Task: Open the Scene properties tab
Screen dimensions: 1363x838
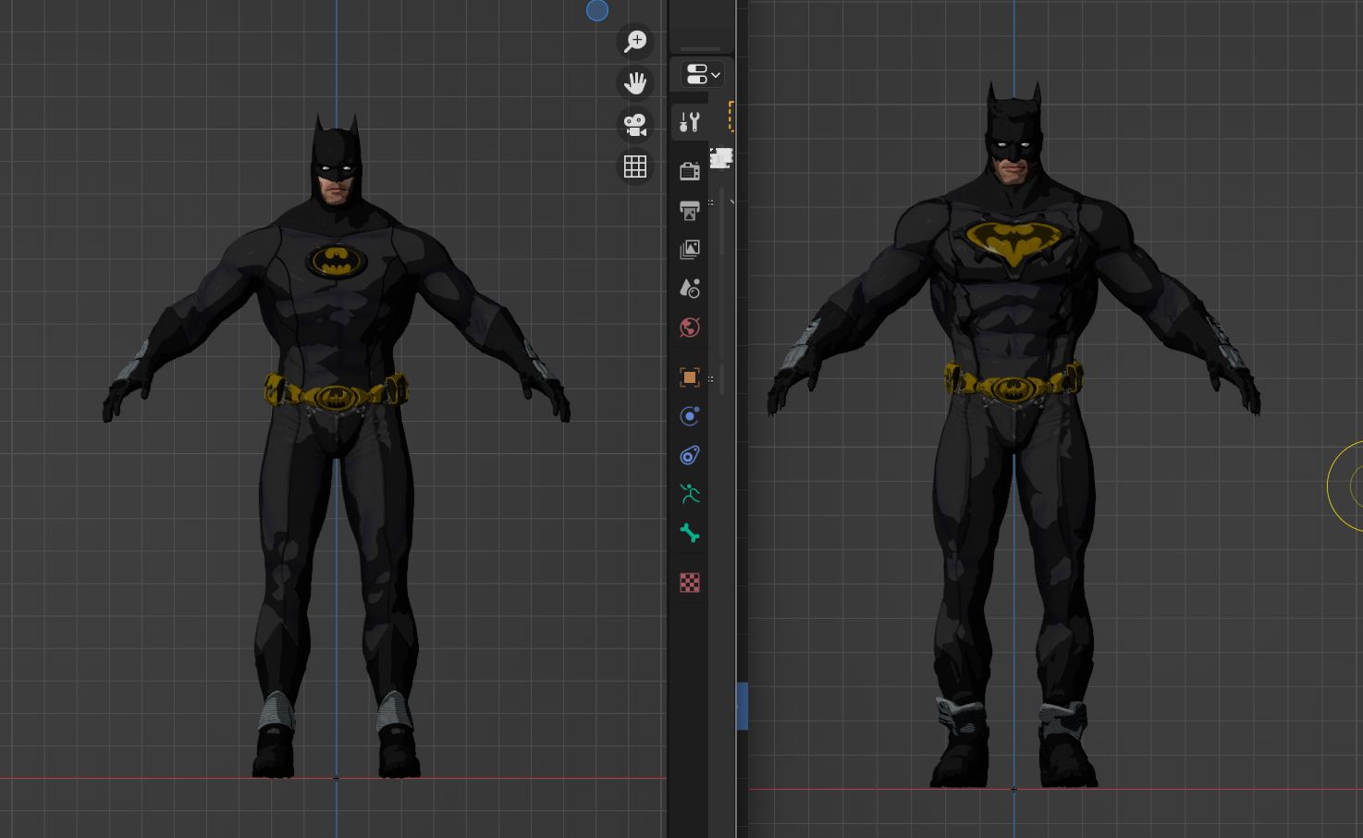Action: pos(690,289)
